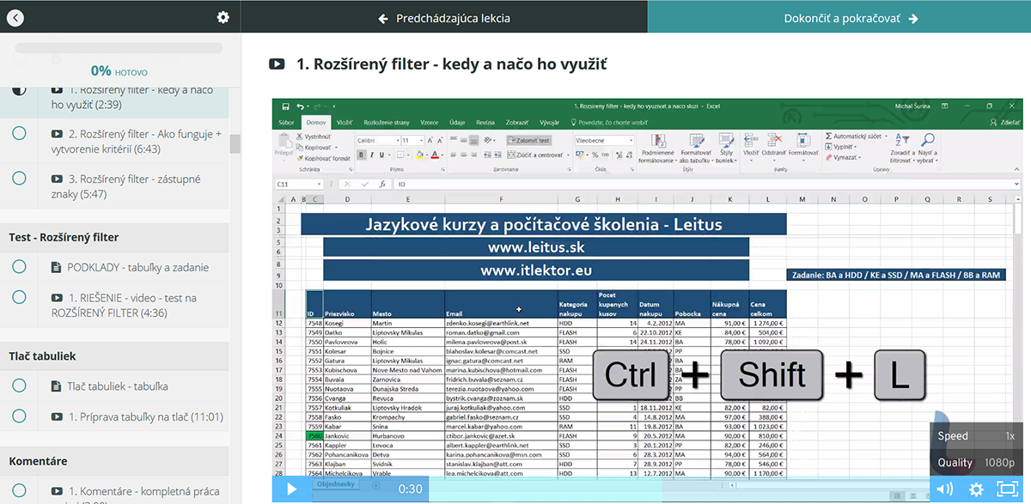Click video icon beside Príprava tabuľky na tlač
The height and width of the screenshot is (504, 1031).
[57, 417]
